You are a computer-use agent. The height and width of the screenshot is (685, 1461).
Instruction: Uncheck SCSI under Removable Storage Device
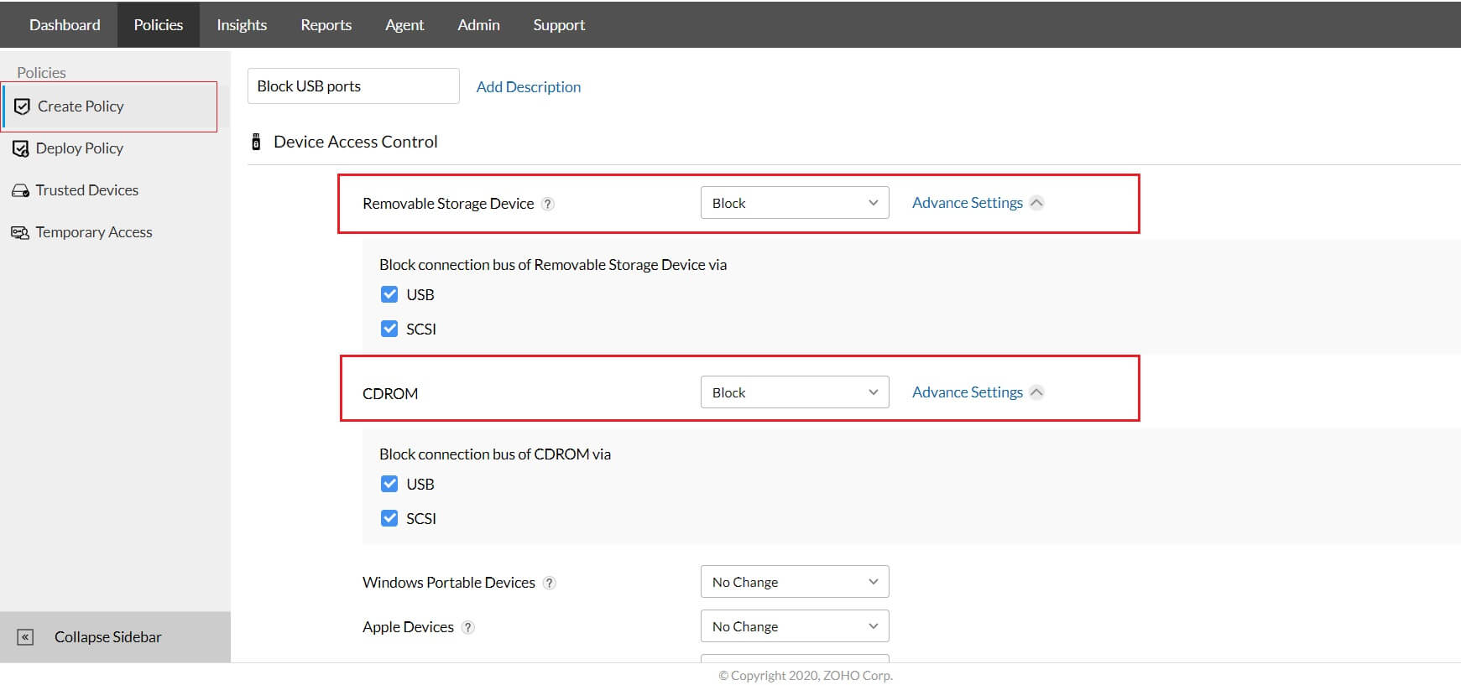point(389,329)
